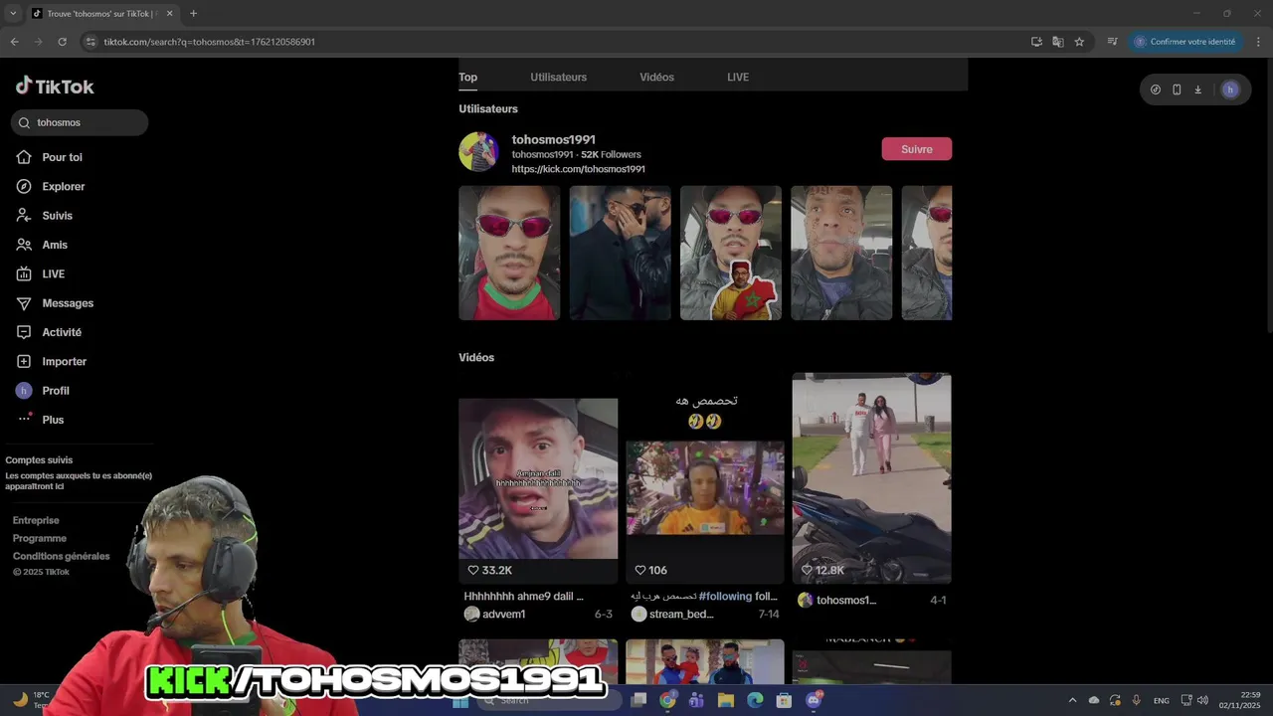The width and height of the screenshot is (1273, 716).
Task: Switch to the Utilisateurs tab
Action: (x=558, y=77)
